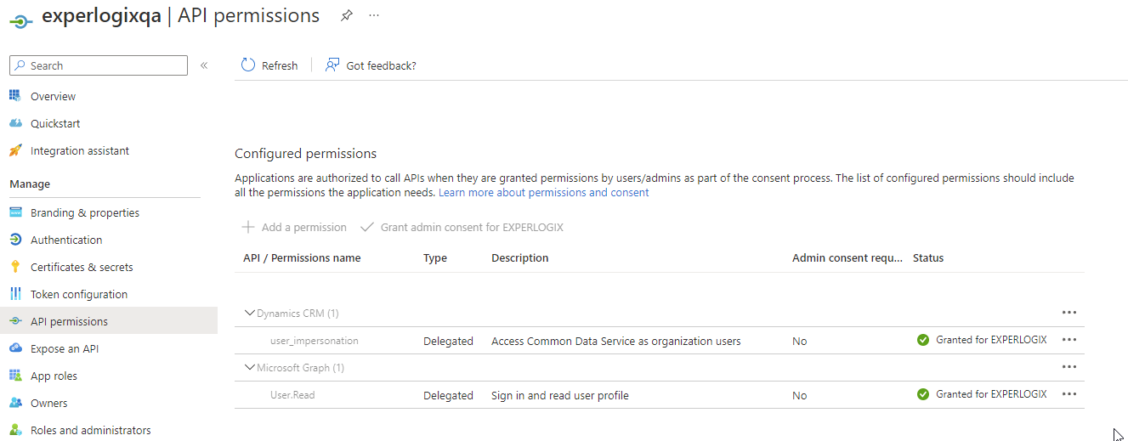Click the API permissions sidebar icon
1128x441 pixels.
click(x=15, y=321)
